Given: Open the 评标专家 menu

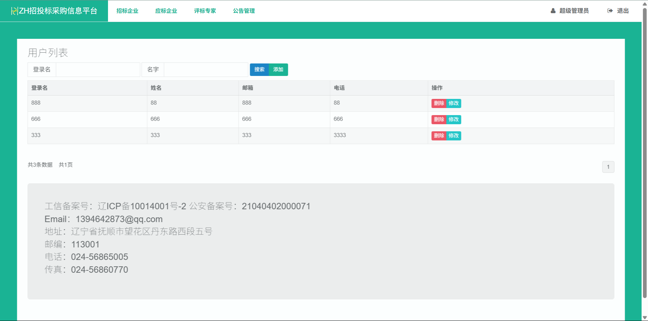Looking at the screenshot, I should point(205,11).
